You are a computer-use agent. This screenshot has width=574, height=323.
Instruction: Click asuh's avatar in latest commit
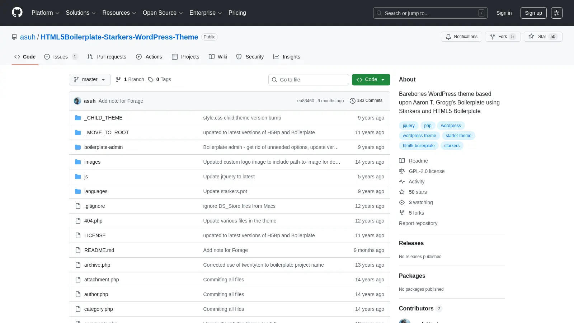click(x=77, y=101)
